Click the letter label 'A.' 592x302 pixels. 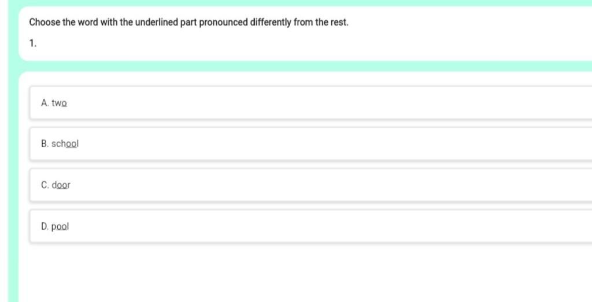(45, 103)
